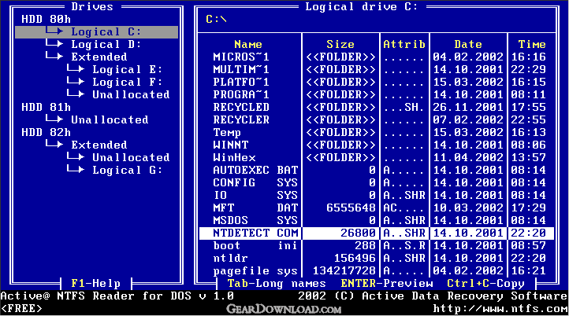Select the Temp folder
Image resolution: width=569 pixels, height=316 pixels.
227,133
